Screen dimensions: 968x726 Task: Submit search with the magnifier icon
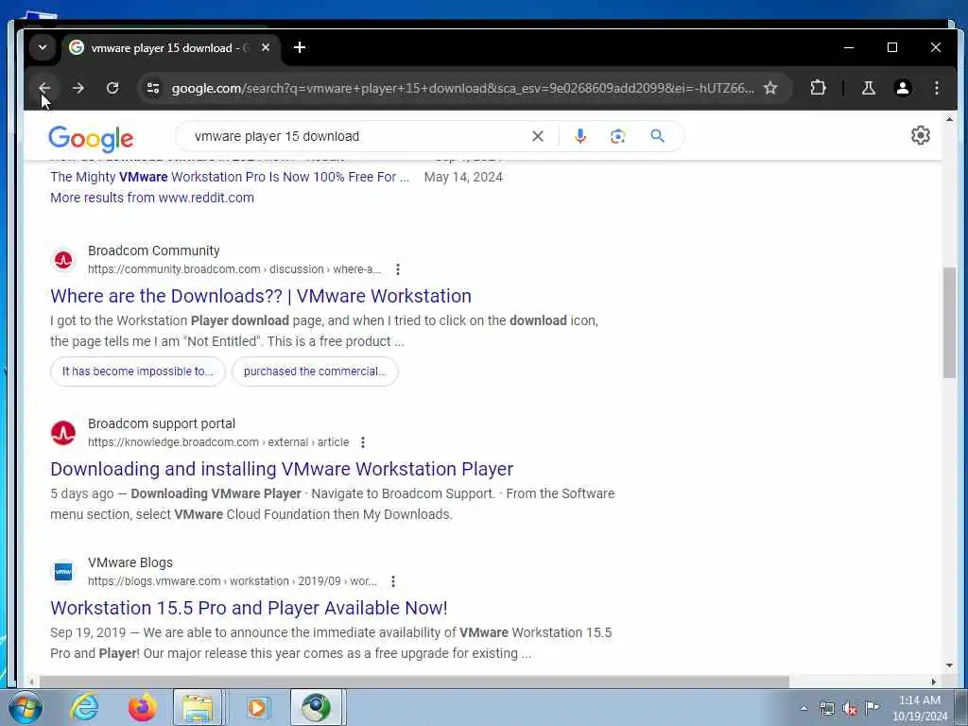[x=658, y=136]
